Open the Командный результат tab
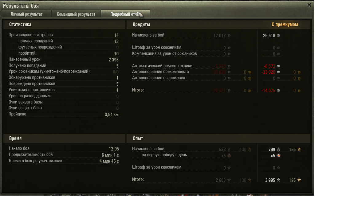Image resolution: width=354 pixels, height=199 pixels. (x=76, y=14)
